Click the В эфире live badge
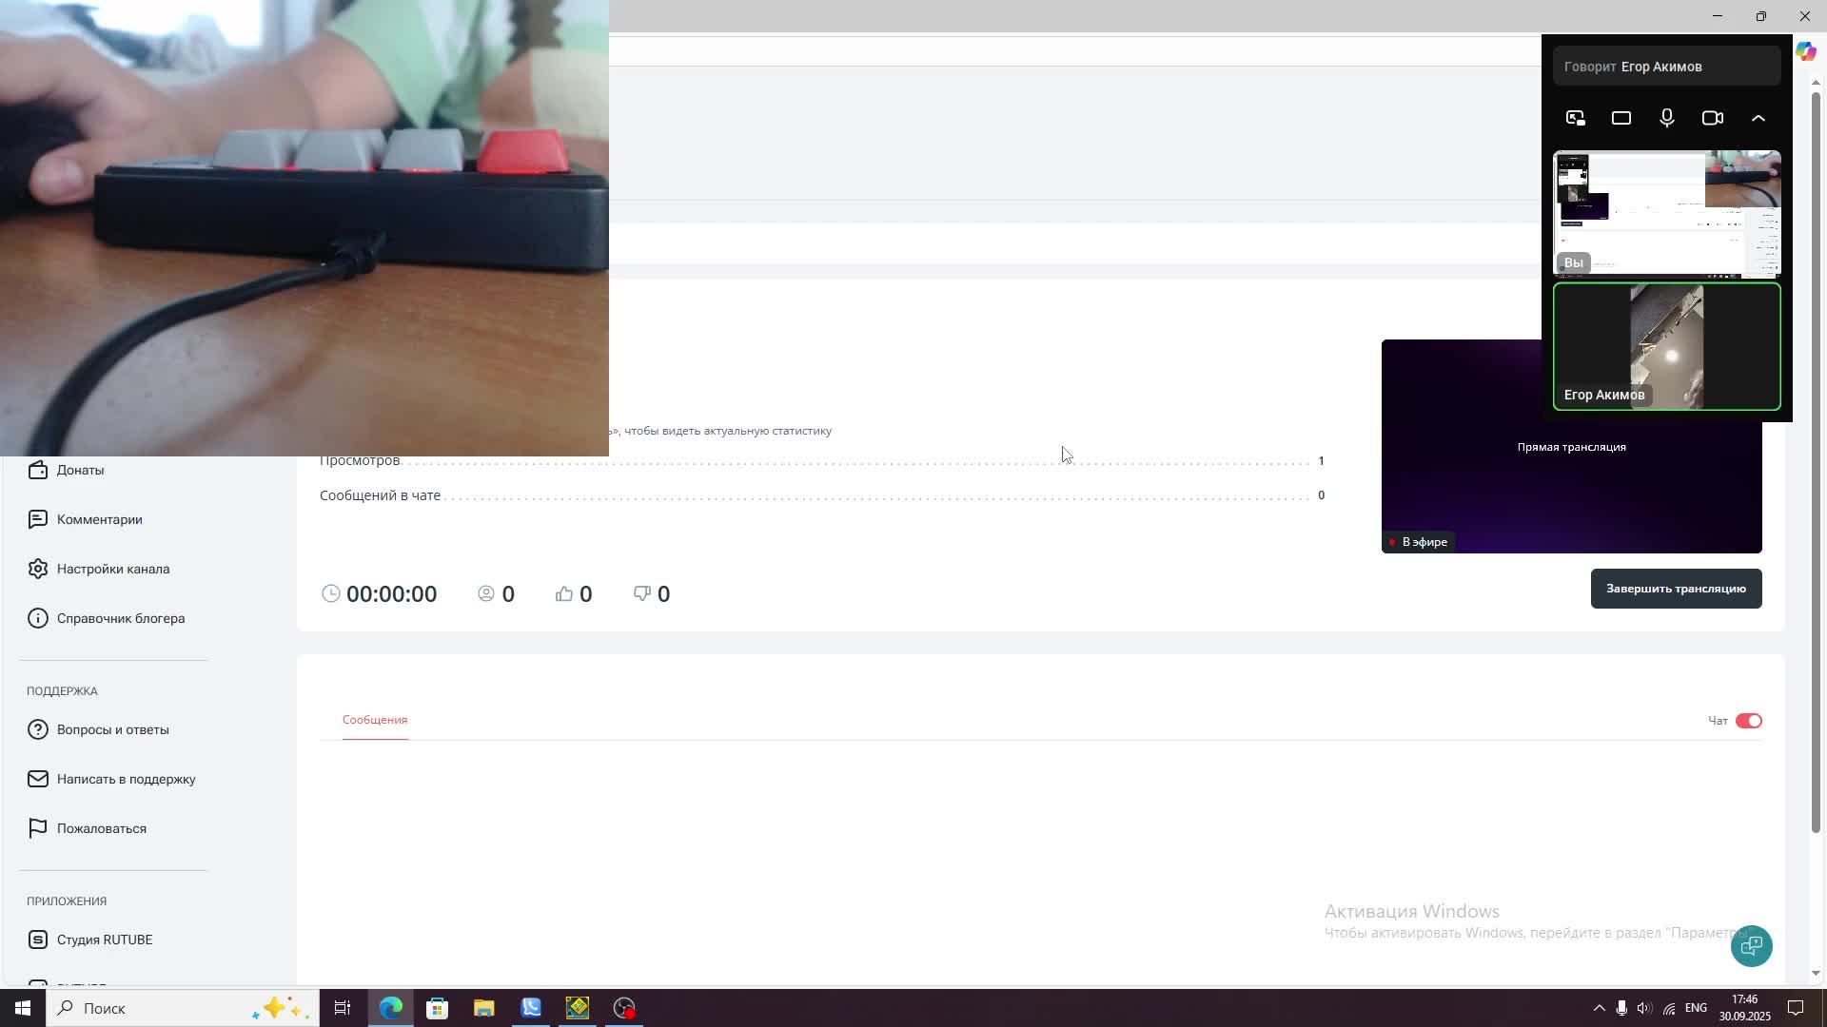Image resolution: width=1827 pixels, height=1027 pixels. (x=1418, y=542)
